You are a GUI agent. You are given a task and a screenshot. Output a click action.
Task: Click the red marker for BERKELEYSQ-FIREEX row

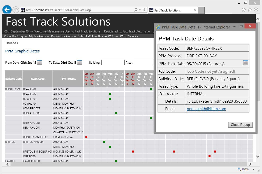86,137
